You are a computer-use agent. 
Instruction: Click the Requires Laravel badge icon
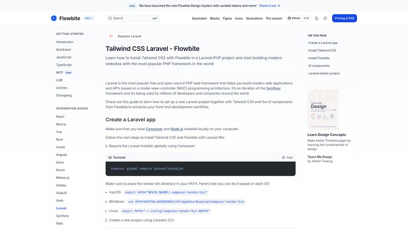(111, 36)
